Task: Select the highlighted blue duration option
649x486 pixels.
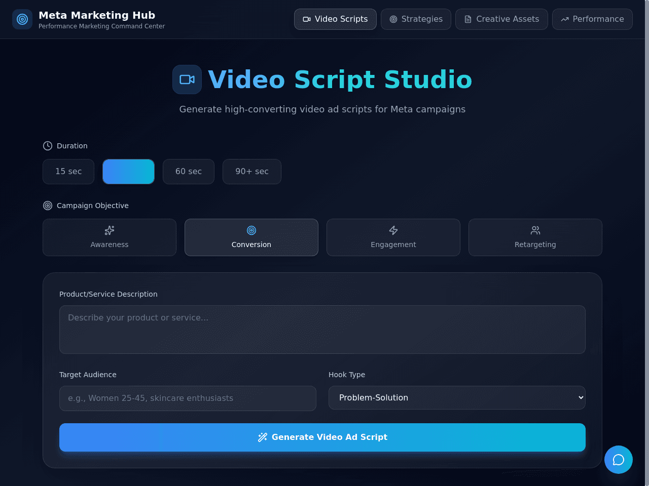Action: (128, 172)
